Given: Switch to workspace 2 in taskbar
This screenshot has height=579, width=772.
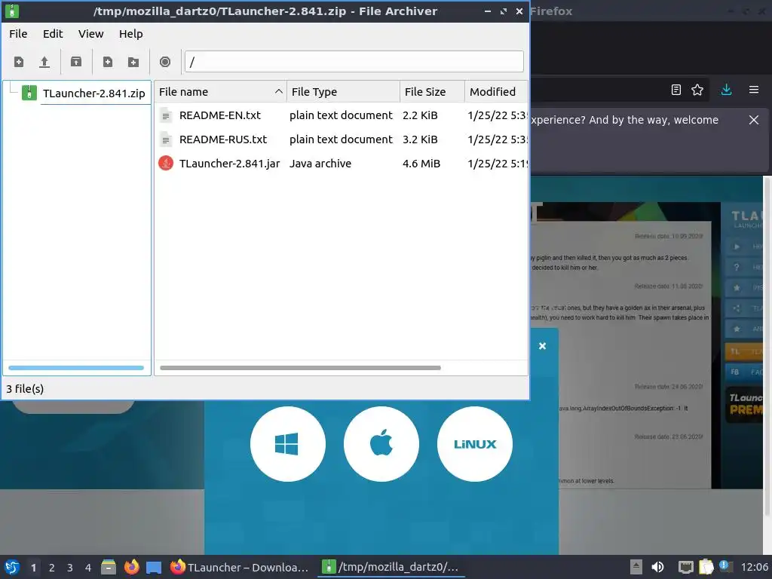Looking at the screenshot, I should [52, 568].
